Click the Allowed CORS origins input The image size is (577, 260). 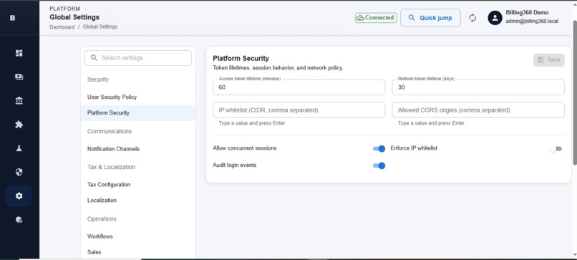tap(478, 110)
